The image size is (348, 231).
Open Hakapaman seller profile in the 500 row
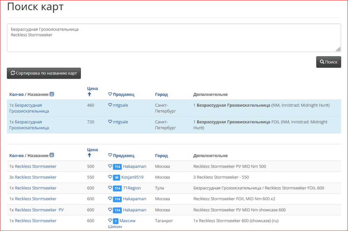tap(134, 166)
